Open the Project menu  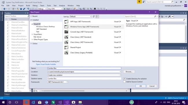click(21, 5)
